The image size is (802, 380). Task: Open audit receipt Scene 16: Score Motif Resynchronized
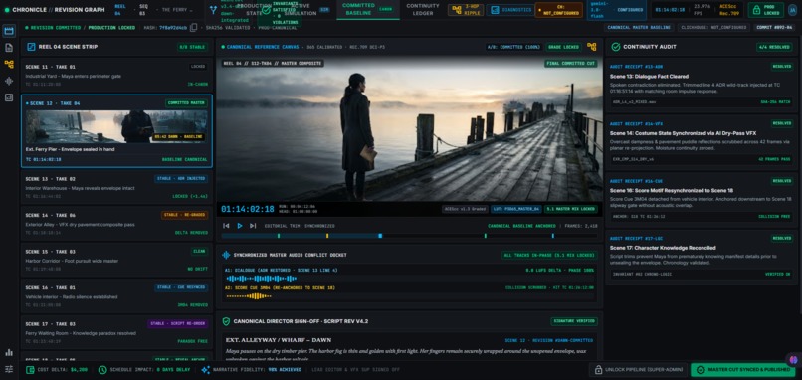(x=702, y=200)
